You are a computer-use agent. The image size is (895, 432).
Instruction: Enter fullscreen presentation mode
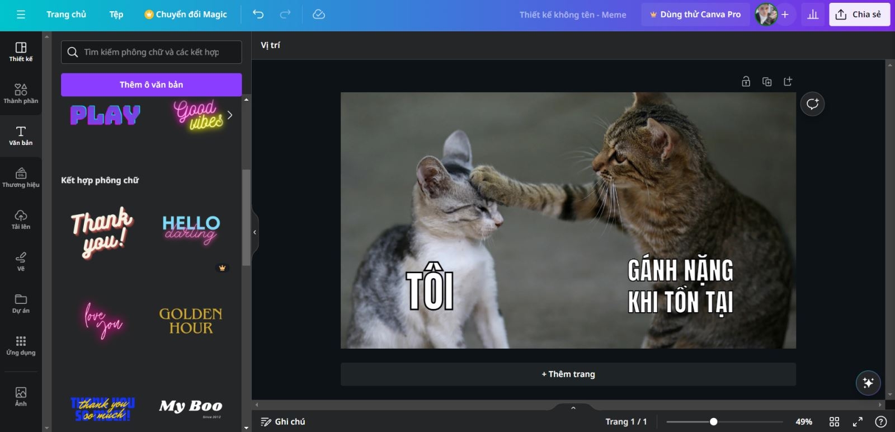858,422
